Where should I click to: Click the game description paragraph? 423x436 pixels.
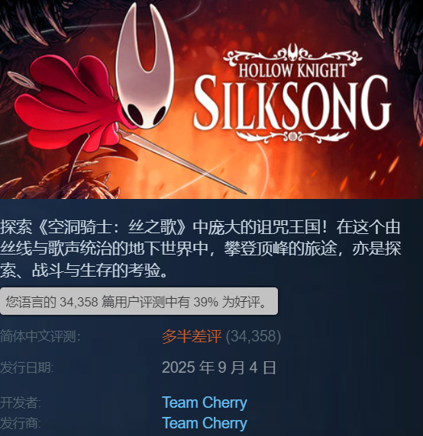201,248
